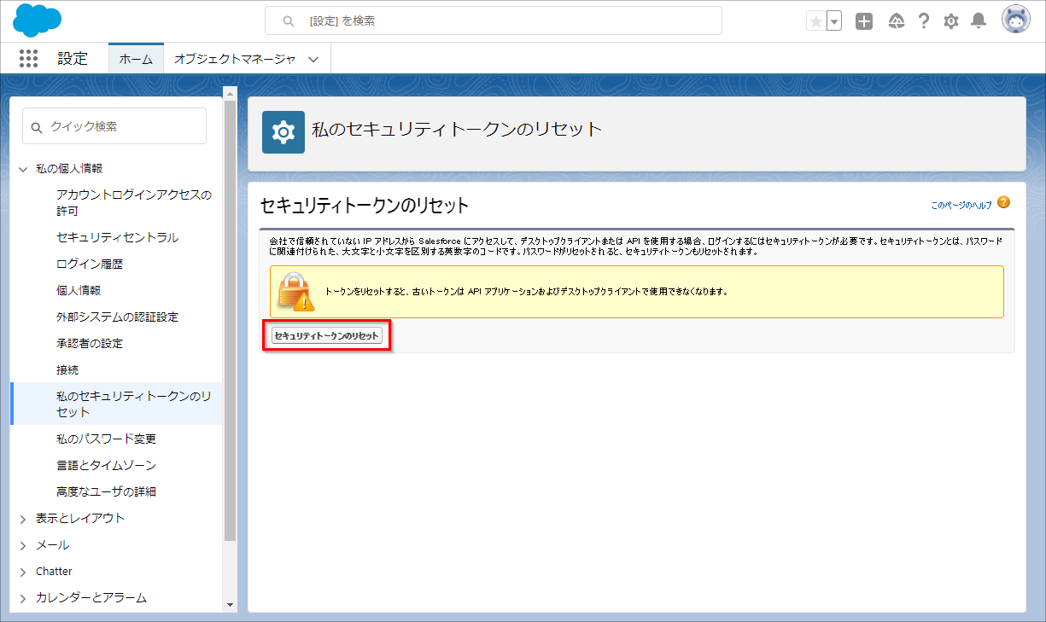Expand the 表示とレイアウト section
The width and height of the screenshot is (1046, 622).
pyautogui.click(x=23, y=519)
